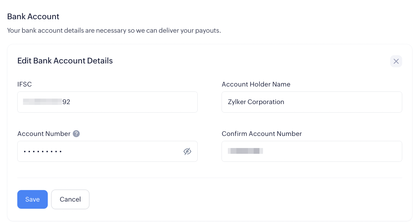
Task: Cancel editing bank account details
Action: (70, 199)
